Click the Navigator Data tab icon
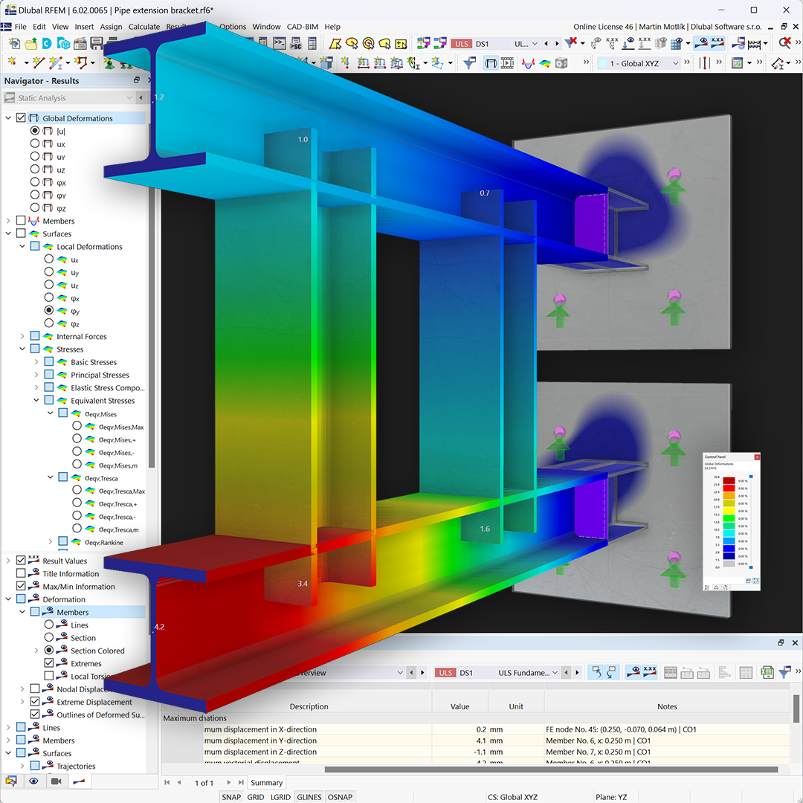Viewport: 803px width, 803px height. [11, 781]
